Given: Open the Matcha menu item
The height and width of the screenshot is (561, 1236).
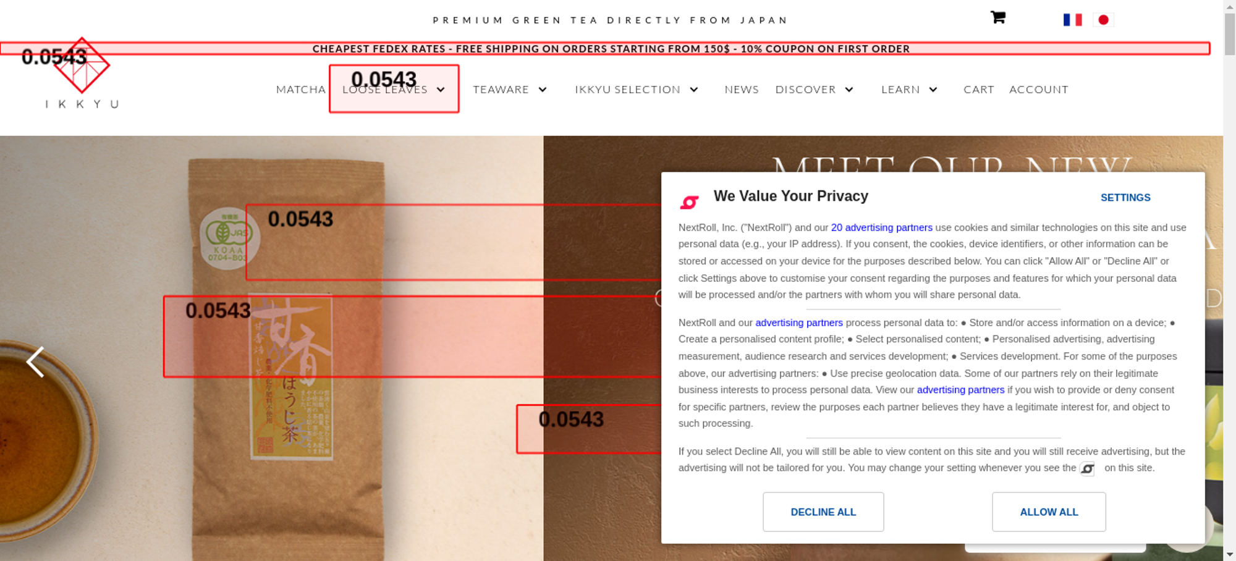Looking at the screenshot, I should coord(301,90).
